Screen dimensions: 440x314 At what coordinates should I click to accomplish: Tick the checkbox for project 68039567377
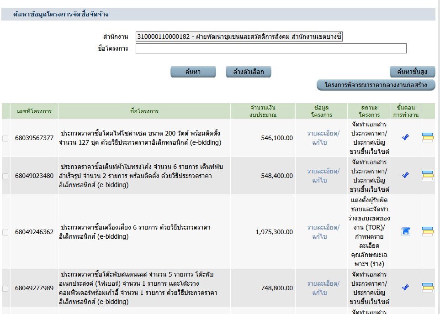pos(5,138)
